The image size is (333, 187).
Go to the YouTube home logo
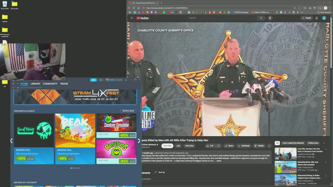pos(143,18)
